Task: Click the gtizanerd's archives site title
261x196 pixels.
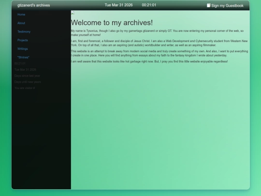Action: (34, 5)
